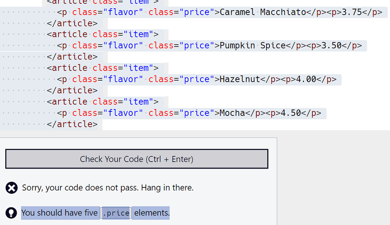This screenshot has height=225, width=390.
Task: Click the 3.75 price value
Action: pyautogui.click(x=352, y=12)
